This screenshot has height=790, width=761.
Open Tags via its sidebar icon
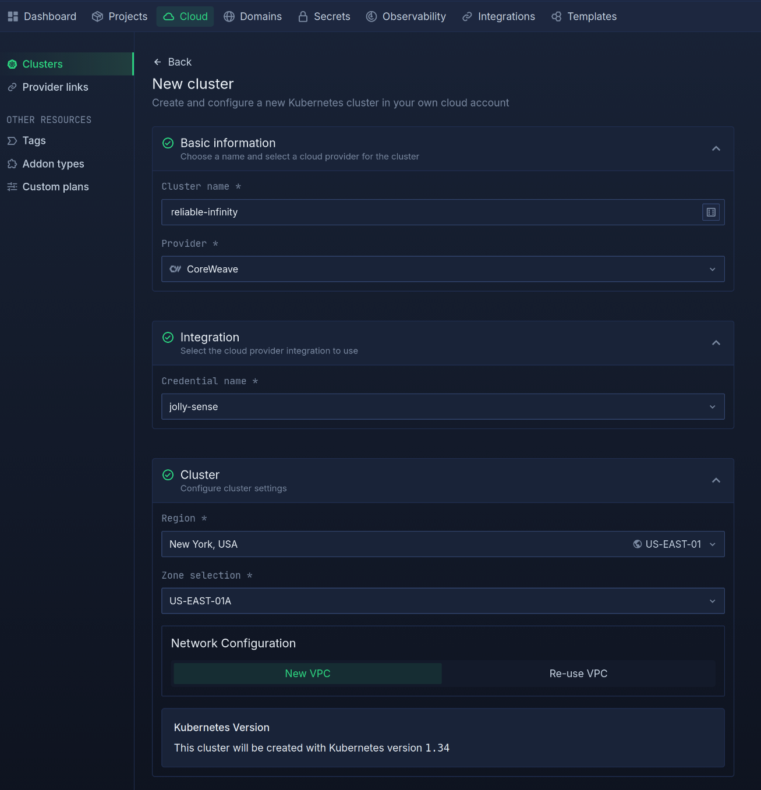tap(12, 140)
